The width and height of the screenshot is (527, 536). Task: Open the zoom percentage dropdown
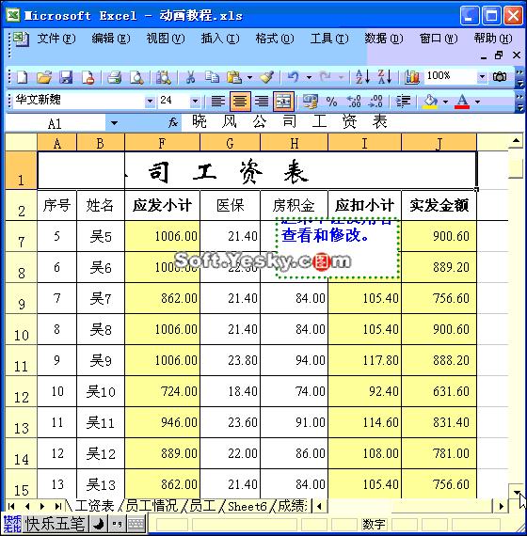[x=482, y=76]
